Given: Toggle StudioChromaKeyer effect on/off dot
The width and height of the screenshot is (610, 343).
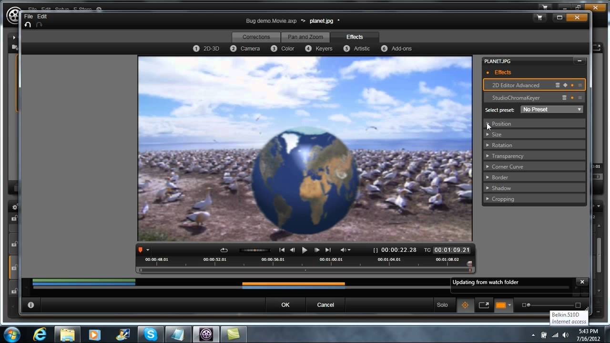Looking at the screenshot, I should click(x=572, y=98).
